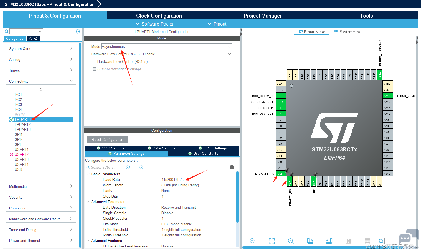Viewport: 421px width, 252px height.
Task: Expand the Trace and Debug category
Action: point(41,230)
